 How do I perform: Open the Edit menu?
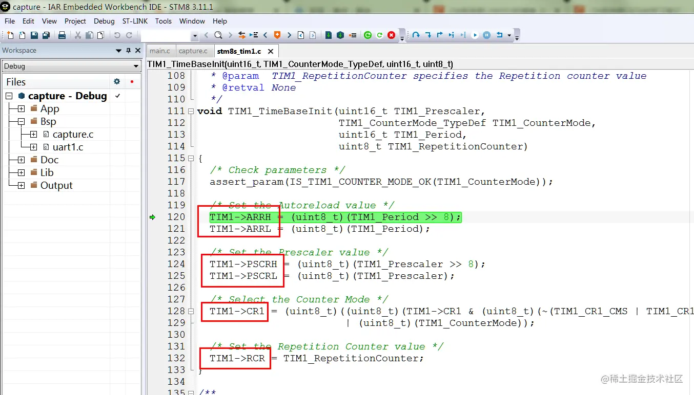click(x=28, y=21)
